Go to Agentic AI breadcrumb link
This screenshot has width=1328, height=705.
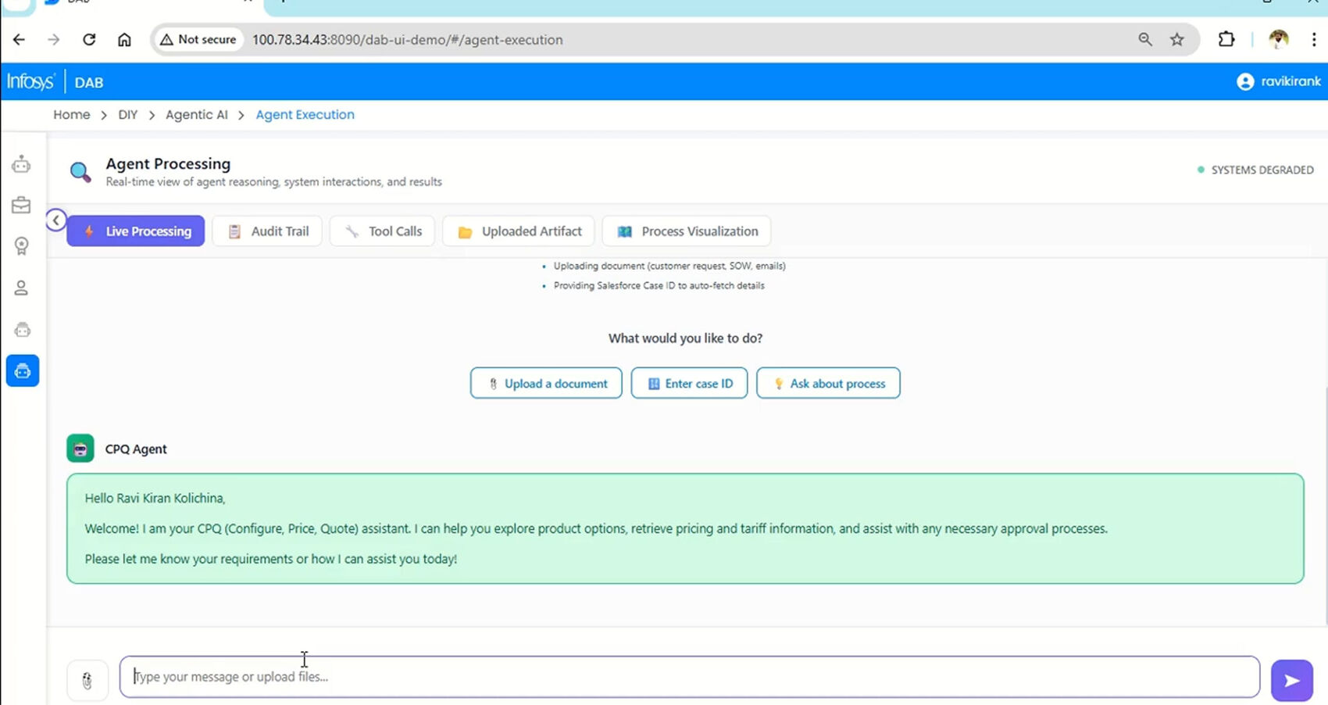pyautogui.click(x=197, y=115)
